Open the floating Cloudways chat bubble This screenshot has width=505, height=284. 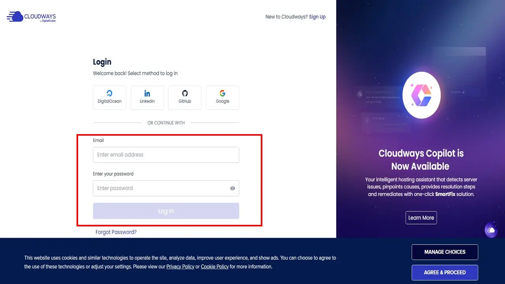coord(491,230)
